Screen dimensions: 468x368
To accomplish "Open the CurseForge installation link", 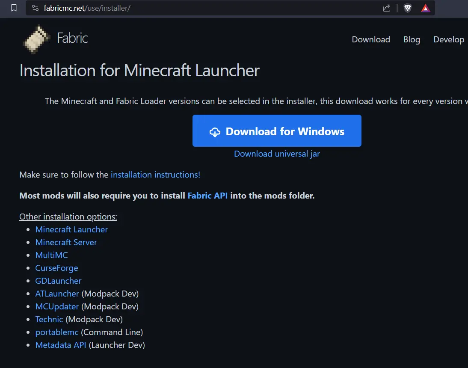I will point(56,268).
